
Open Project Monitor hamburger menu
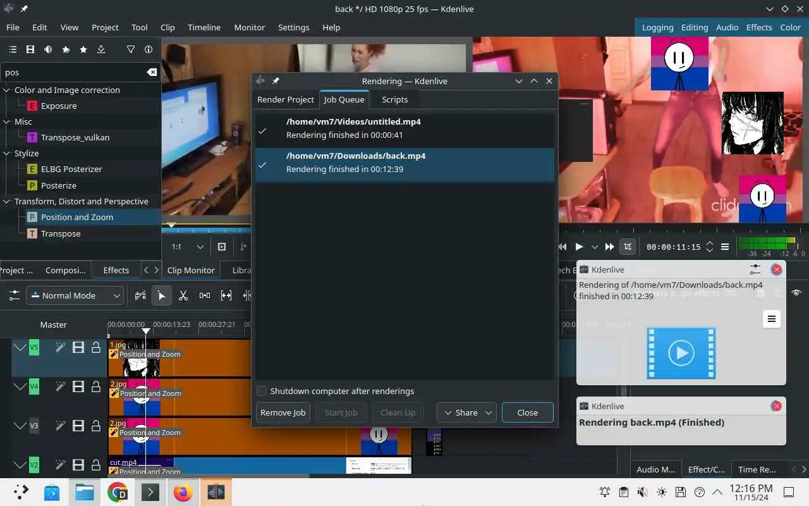[x=725, y=247]
